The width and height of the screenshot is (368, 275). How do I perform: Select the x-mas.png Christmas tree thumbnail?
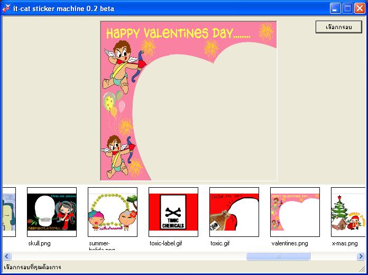point(348,212)
